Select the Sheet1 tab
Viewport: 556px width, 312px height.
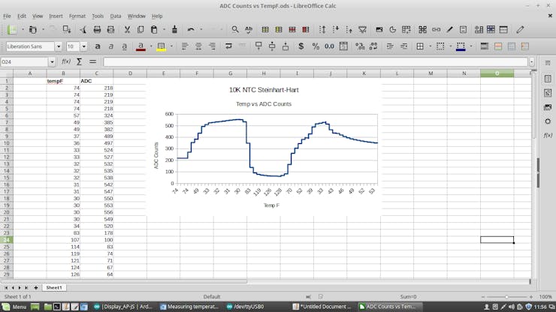click(x=53, y=287)
